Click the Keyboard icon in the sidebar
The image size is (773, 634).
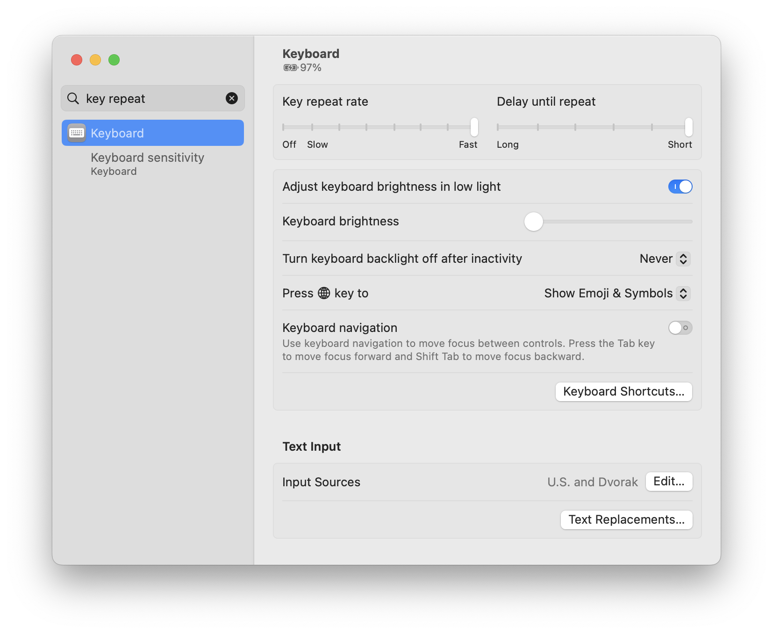tap(77, 133)
